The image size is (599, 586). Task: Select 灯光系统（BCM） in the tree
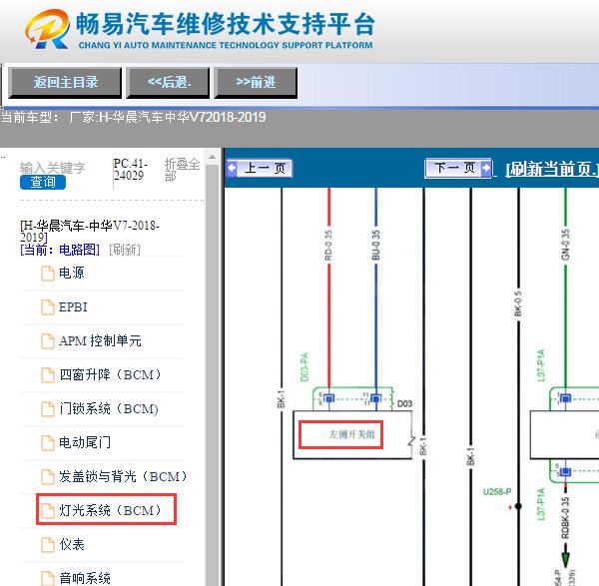coord(111,510)
